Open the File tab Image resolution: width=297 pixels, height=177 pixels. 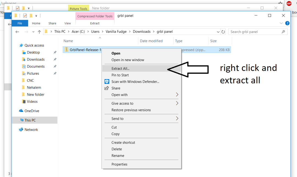pyautogui.click(x=20, y=23)
